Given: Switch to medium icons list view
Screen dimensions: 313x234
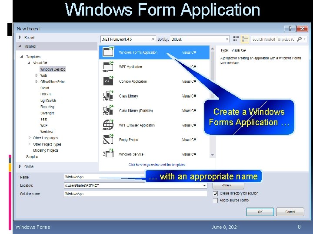Looking at the screenshot, I should (x=245, y=39).
